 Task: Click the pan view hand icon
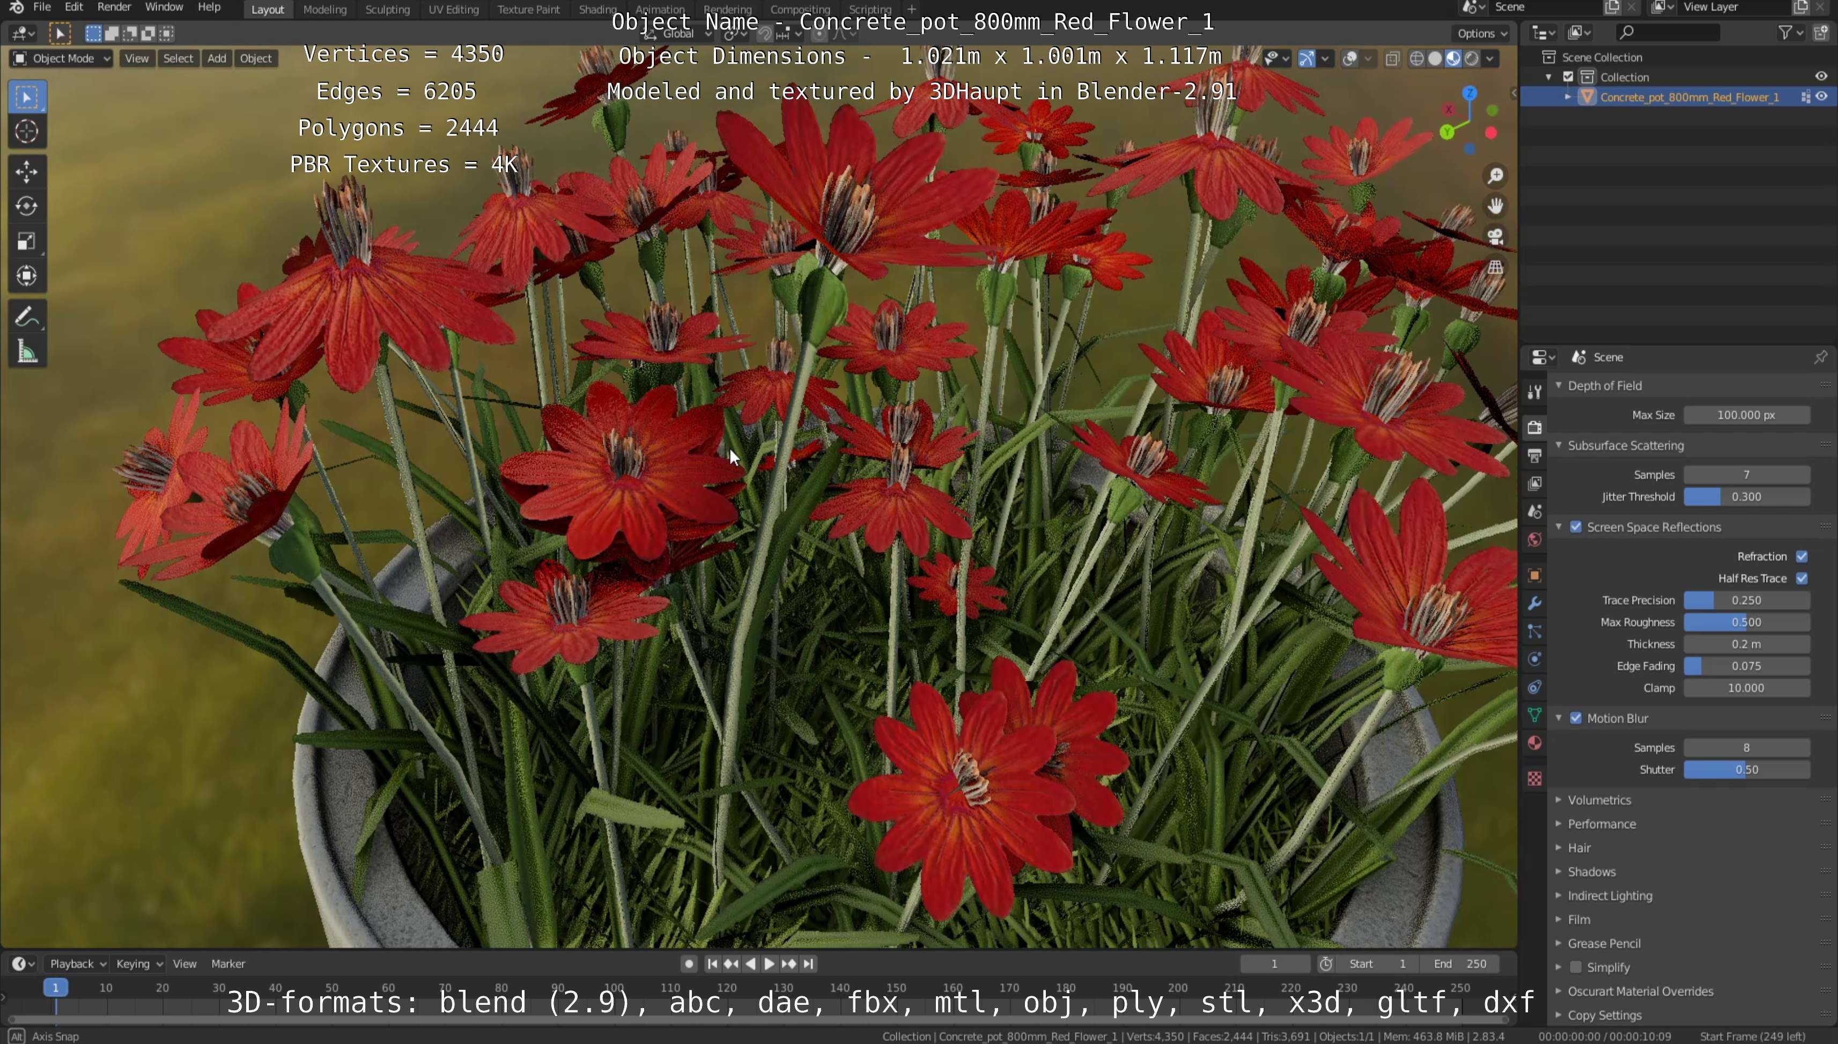point(1495,207)
